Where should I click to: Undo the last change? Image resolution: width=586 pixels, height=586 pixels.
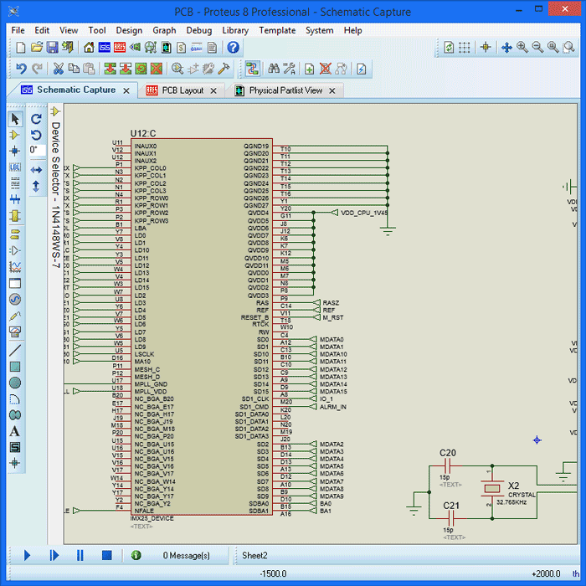(21, 69)
